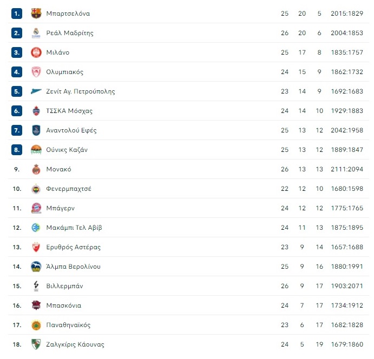Image resolution: width=374 pixels, height=359 pixels.
Task: Click the CSKA Moscow team logo
Action: (36, 111)
